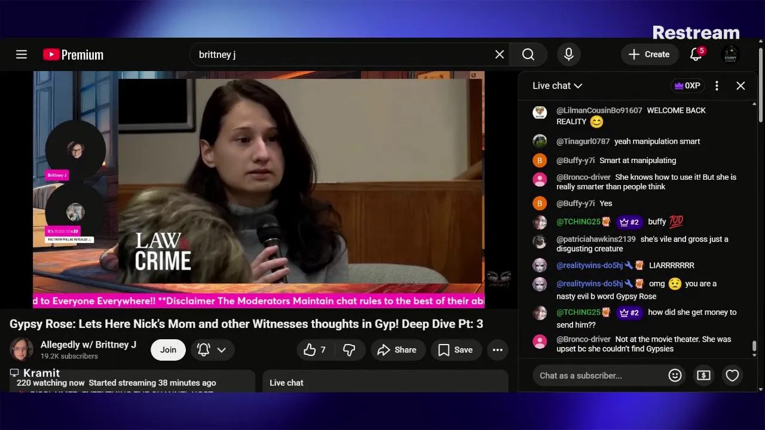Click the wrench moderator icon on LIARRRRRRR message
The height and width of the screenshot is (430, 765).
pyautogui.click(x=629, y=265)
